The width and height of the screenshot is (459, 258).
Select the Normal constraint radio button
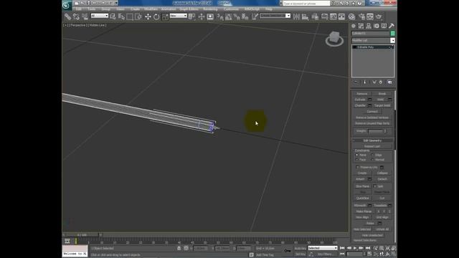point(372,160)
